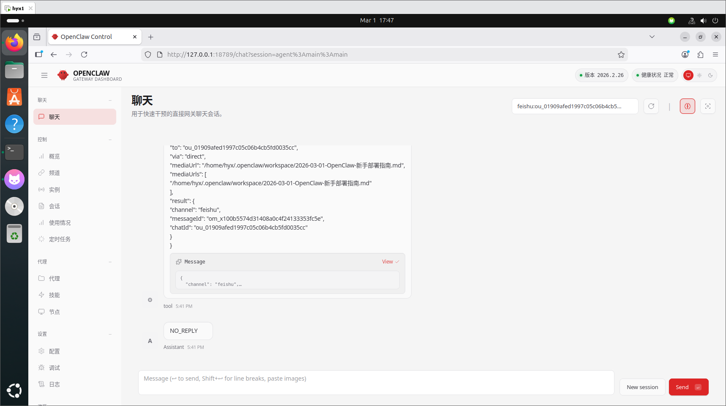Open the 技能 skills page
The width and height of the screenshot is (726, 406).
75,295
